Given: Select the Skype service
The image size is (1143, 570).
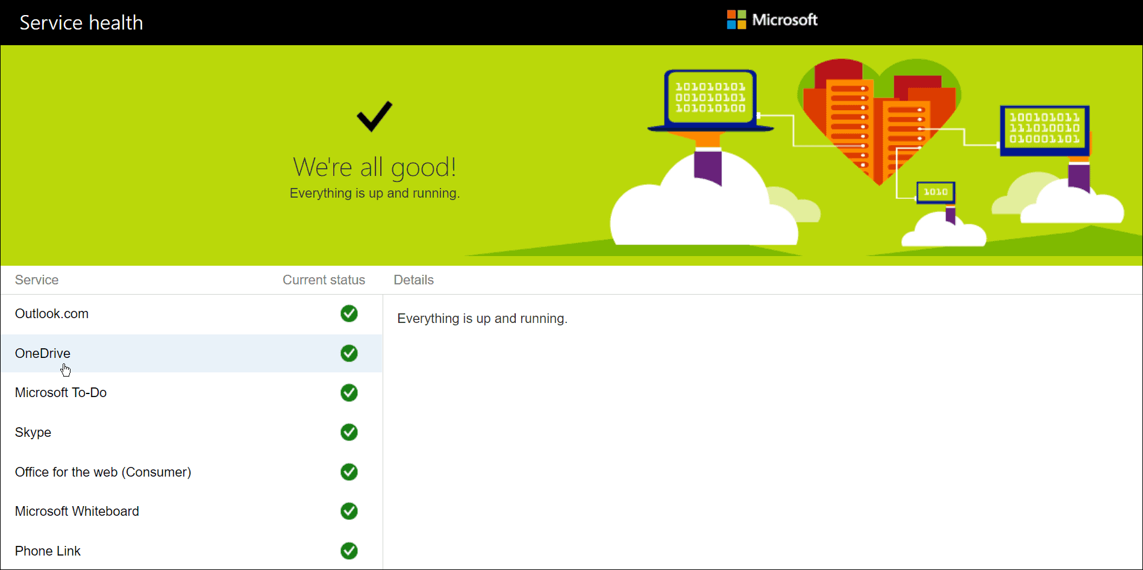Looking at the screenshot, I should (192, 432).
